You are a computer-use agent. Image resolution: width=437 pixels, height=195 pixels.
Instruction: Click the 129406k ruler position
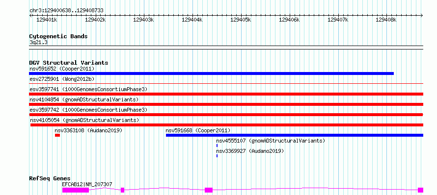click(290, 20)
